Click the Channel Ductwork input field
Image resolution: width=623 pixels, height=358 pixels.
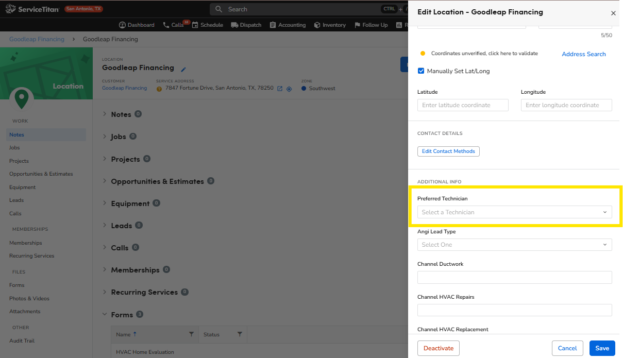point(514,277)
